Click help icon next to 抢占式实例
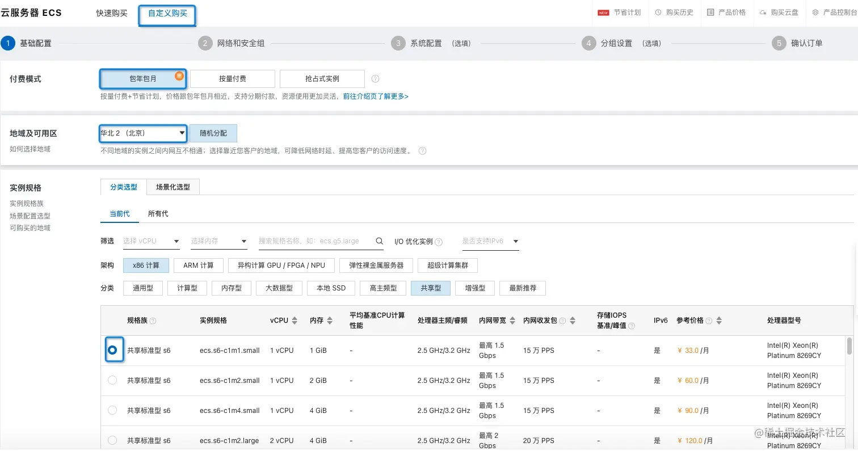This screenshot has width=858, height=451. pos(375,79)
